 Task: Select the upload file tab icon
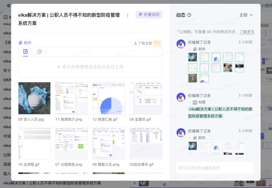click(26, 52)
